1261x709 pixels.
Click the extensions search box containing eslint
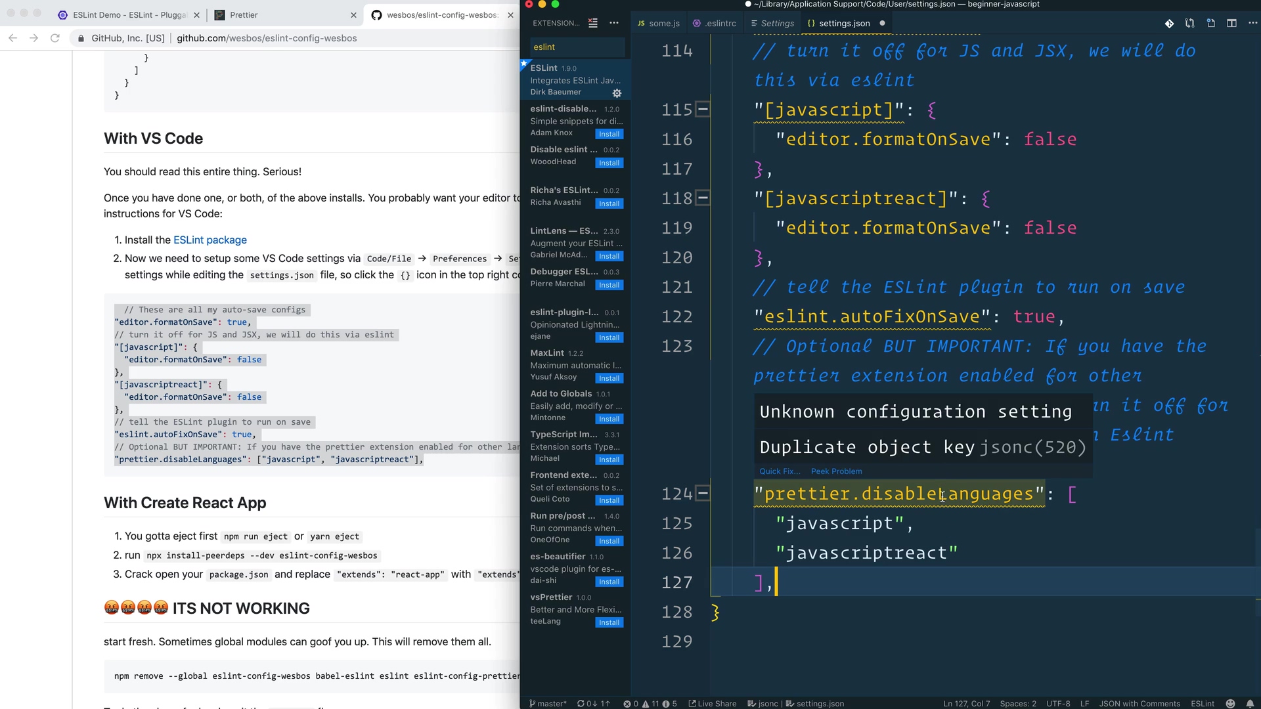(x=577, y=47)
